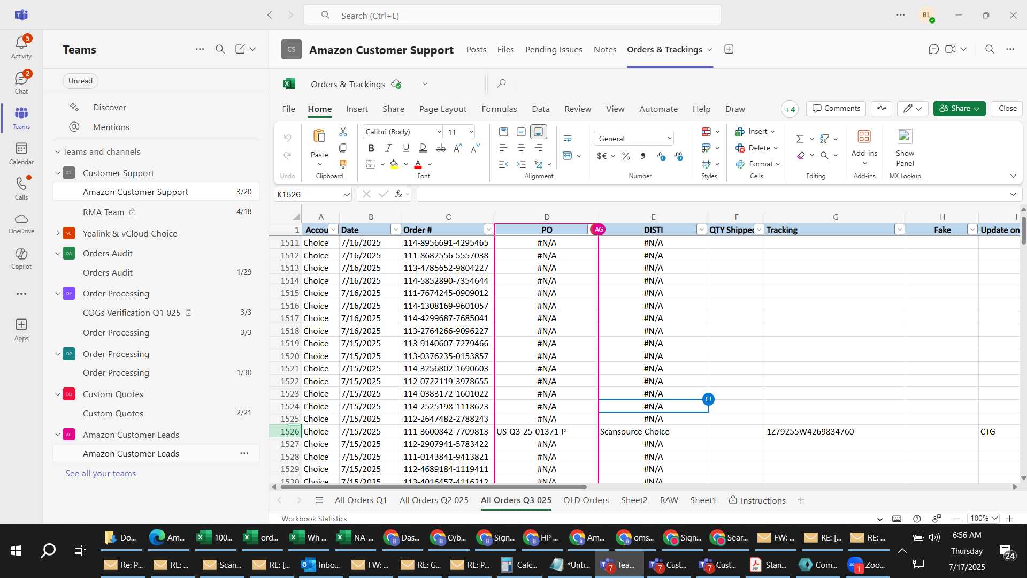
Task: Open the Add-ins button
Action: click(864, 147)
